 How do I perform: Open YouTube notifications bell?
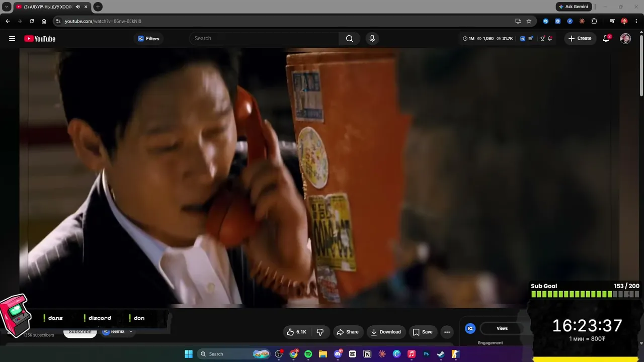click(x=606, y=39)
